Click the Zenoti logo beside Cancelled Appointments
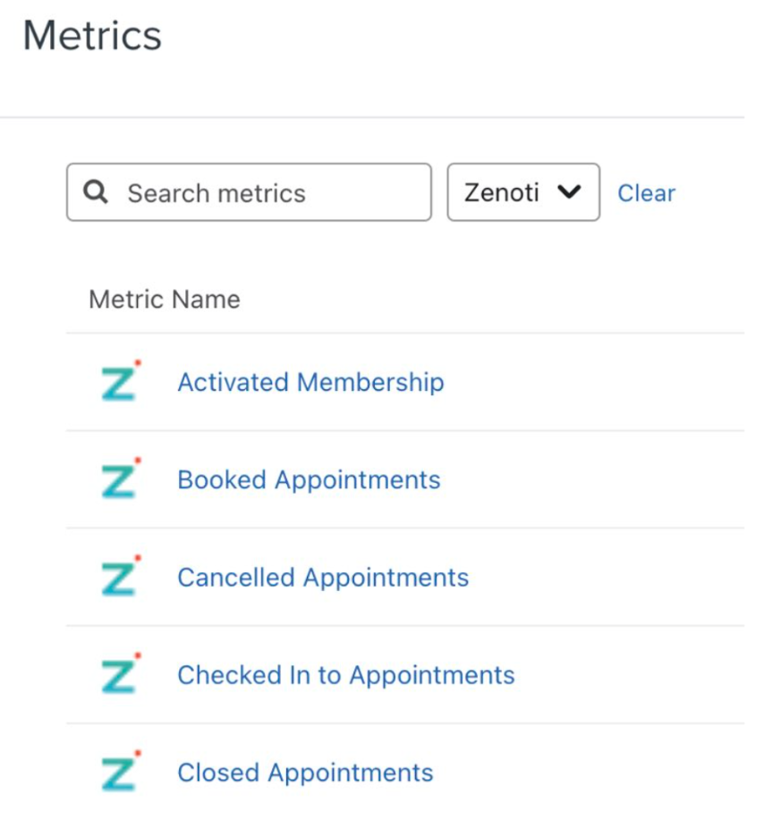 coord(119,577)
